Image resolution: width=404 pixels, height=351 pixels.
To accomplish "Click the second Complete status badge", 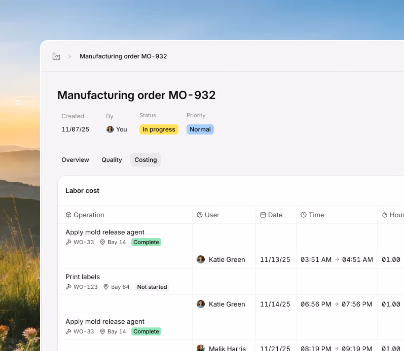I will tap(146, 331).
